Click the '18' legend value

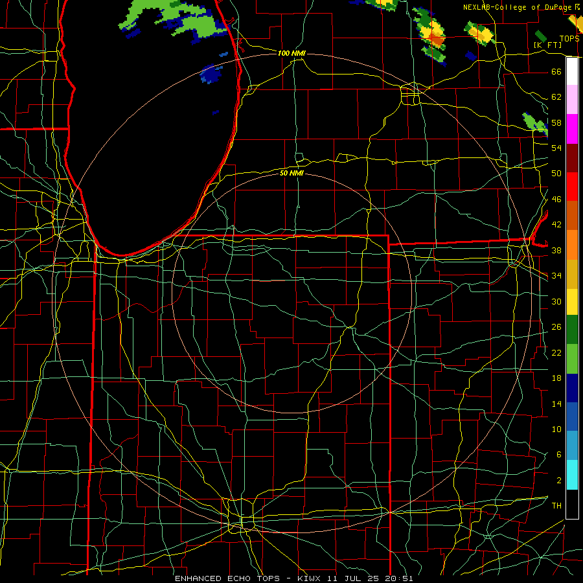(x=556, y=378)
